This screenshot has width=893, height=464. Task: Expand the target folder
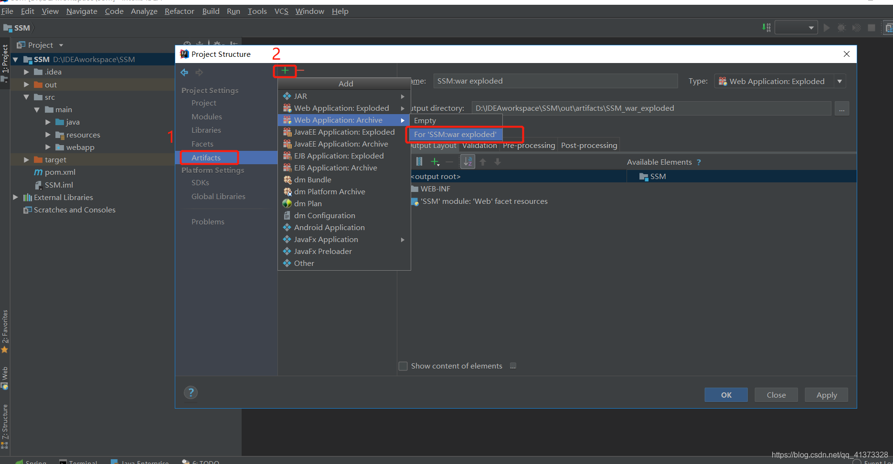26,159
